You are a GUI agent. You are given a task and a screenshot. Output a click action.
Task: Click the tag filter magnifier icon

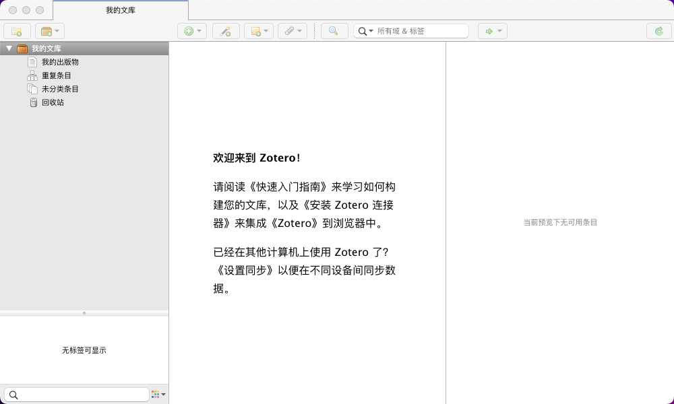click(13, 395)
